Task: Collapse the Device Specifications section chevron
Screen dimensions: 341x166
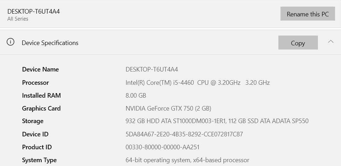Action: [331, 42]
